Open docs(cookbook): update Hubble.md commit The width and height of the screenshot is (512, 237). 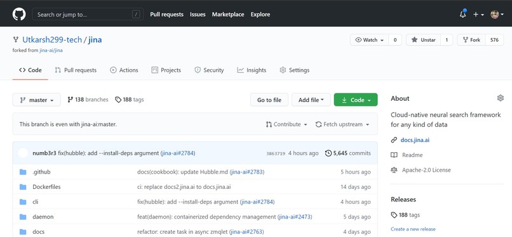182,172
